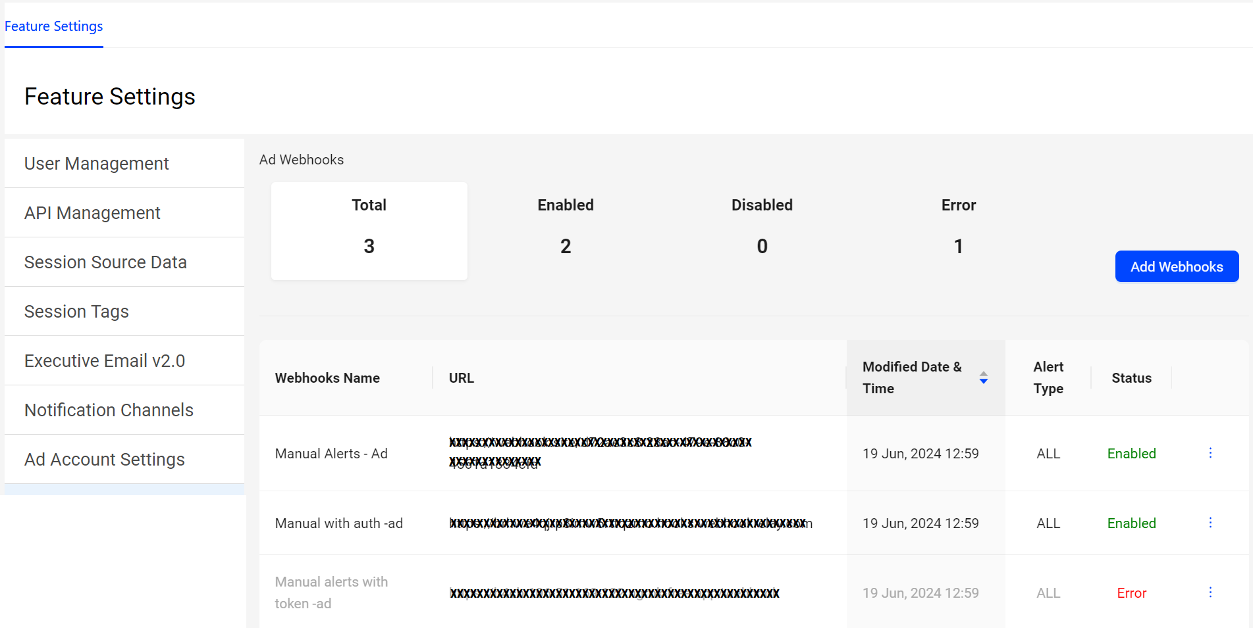Switch to the Feature Settings tab
This screenshot has height=628, width=1253.
pyautogui.click(x=54, y=26)
